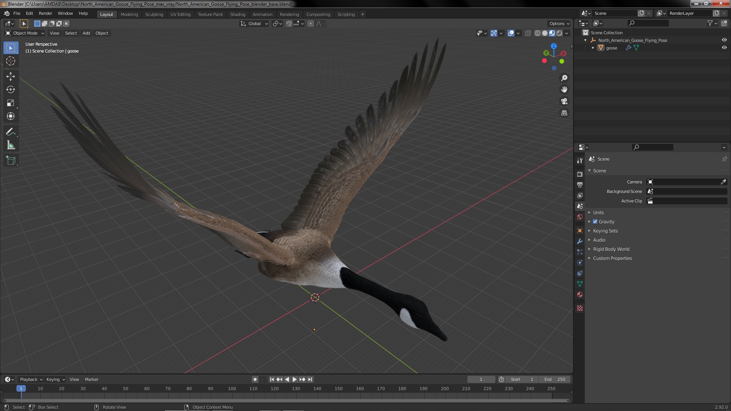This screenshot has height=411, width=731.
Task: Expand the Rigid Body World panel
Action: [611, 249]
